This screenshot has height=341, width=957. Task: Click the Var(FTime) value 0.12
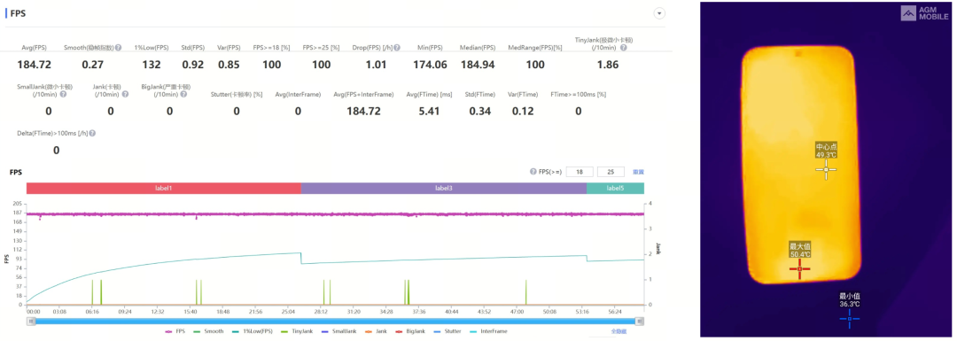(x=523, y=111)
